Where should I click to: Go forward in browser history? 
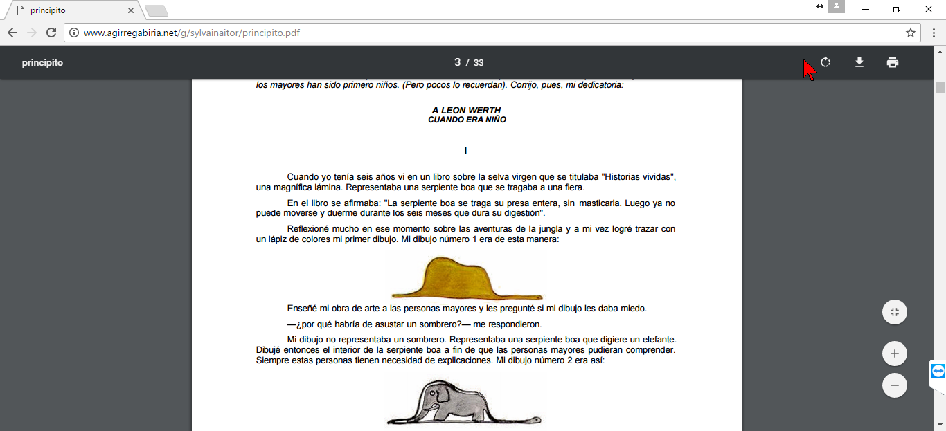click(x=31, y=33)
